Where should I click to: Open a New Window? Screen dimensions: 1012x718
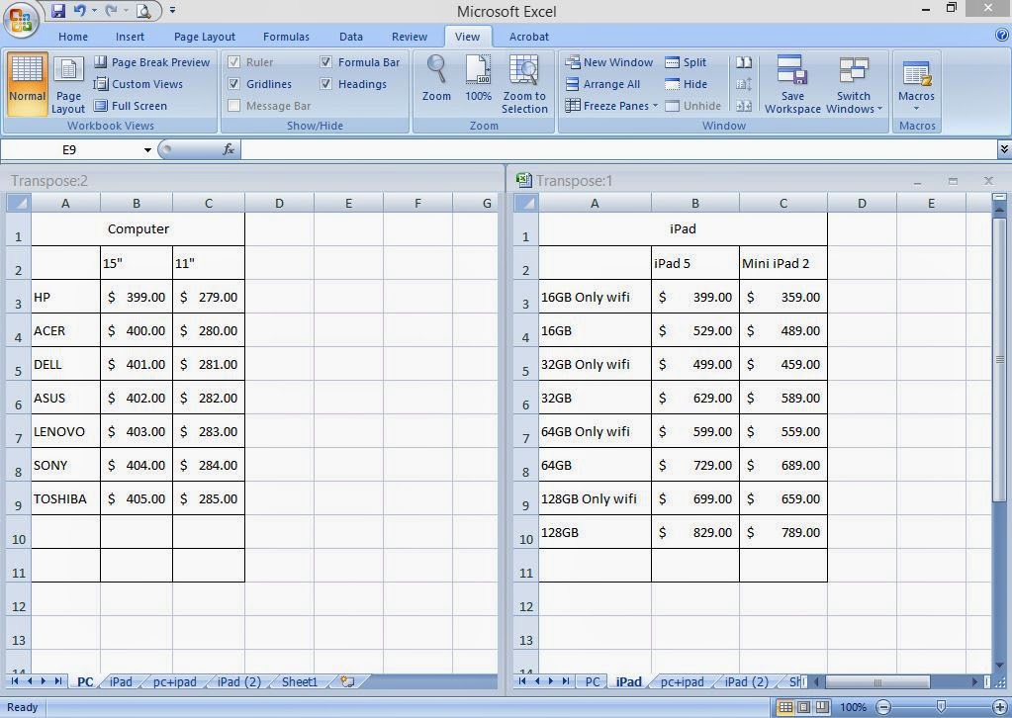click(x=609, y=62)
